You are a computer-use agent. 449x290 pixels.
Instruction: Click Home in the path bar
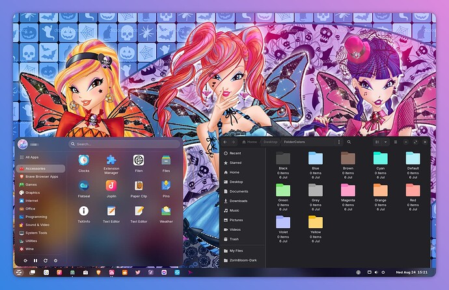pyautogui.click(x=249, y=142)
